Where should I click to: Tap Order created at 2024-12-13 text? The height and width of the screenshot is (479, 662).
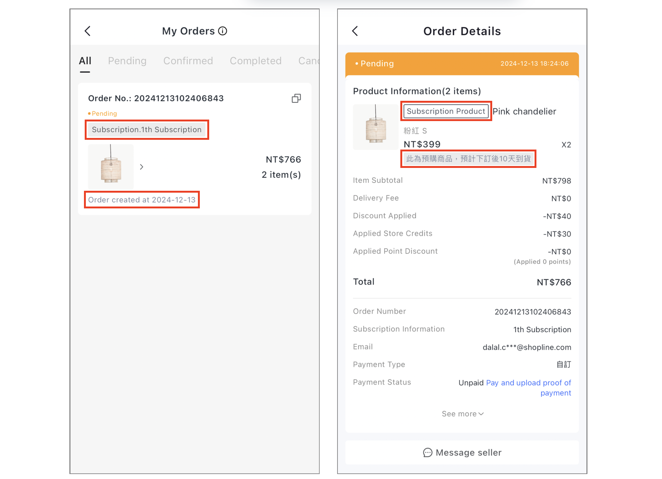click(x=142, y=200)
